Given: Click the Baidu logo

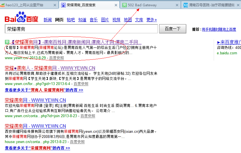Looking at the screenshot, I should [21, 17].
